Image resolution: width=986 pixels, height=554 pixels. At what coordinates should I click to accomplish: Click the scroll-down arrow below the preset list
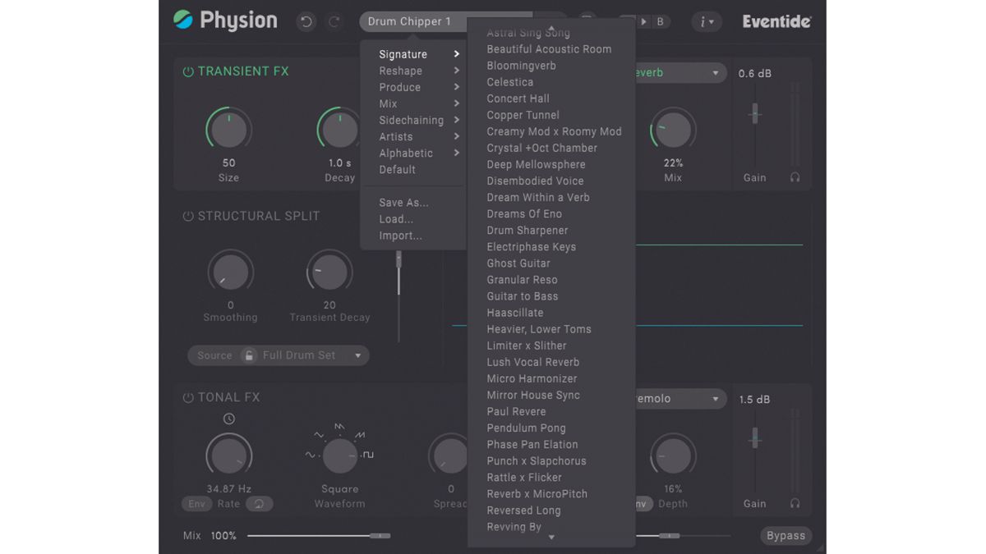tap(552, 538)
